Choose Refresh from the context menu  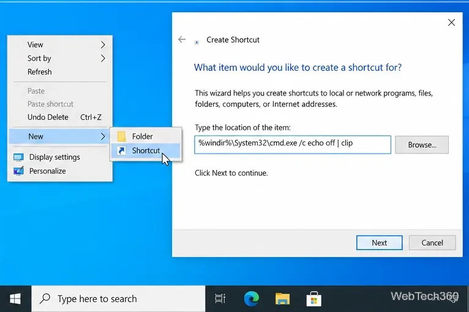pos(60,72)
